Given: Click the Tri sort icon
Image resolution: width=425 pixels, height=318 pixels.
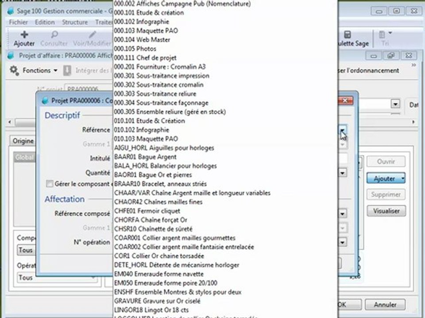Looking at the screenshot, I should [x=382, y=34].
